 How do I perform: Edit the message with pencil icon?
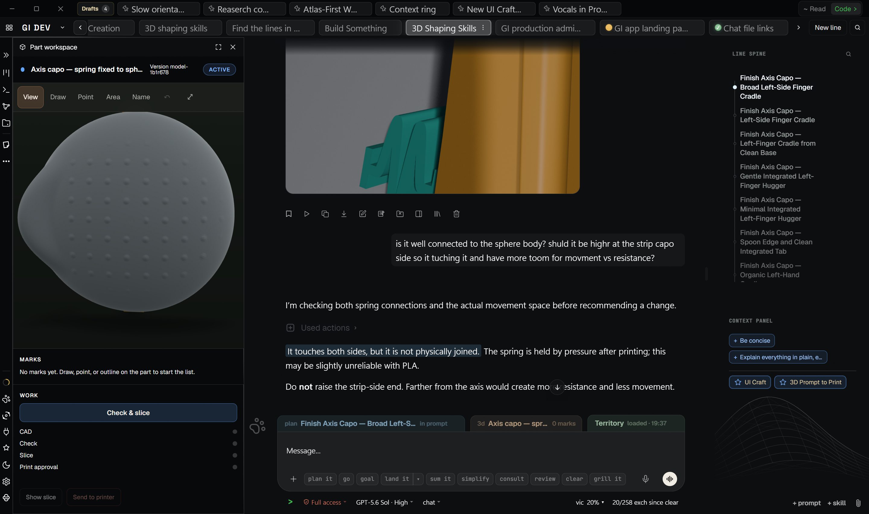click(363, 214)
